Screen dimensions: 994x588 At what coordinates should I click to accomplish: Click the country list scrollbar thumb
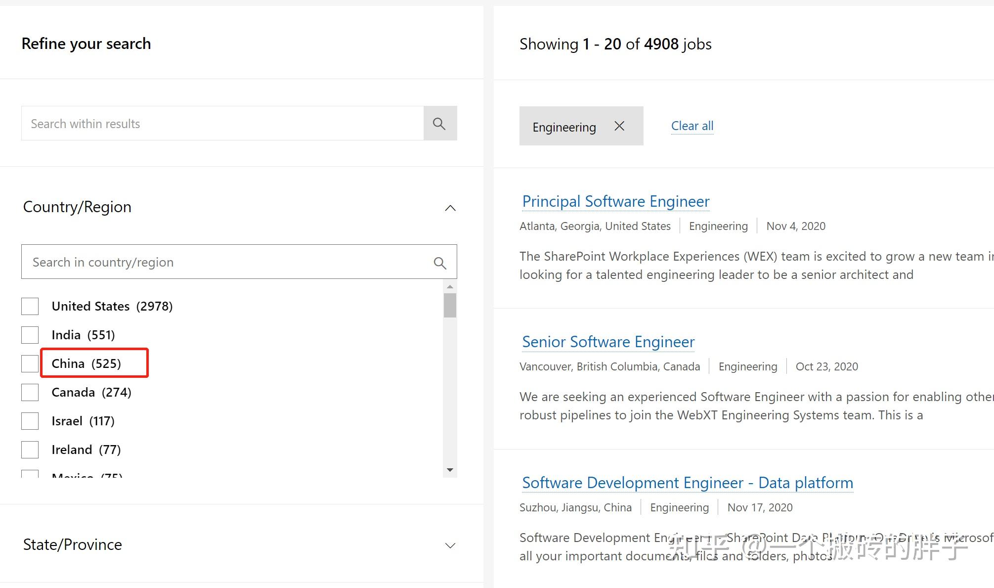coord(450,305)
